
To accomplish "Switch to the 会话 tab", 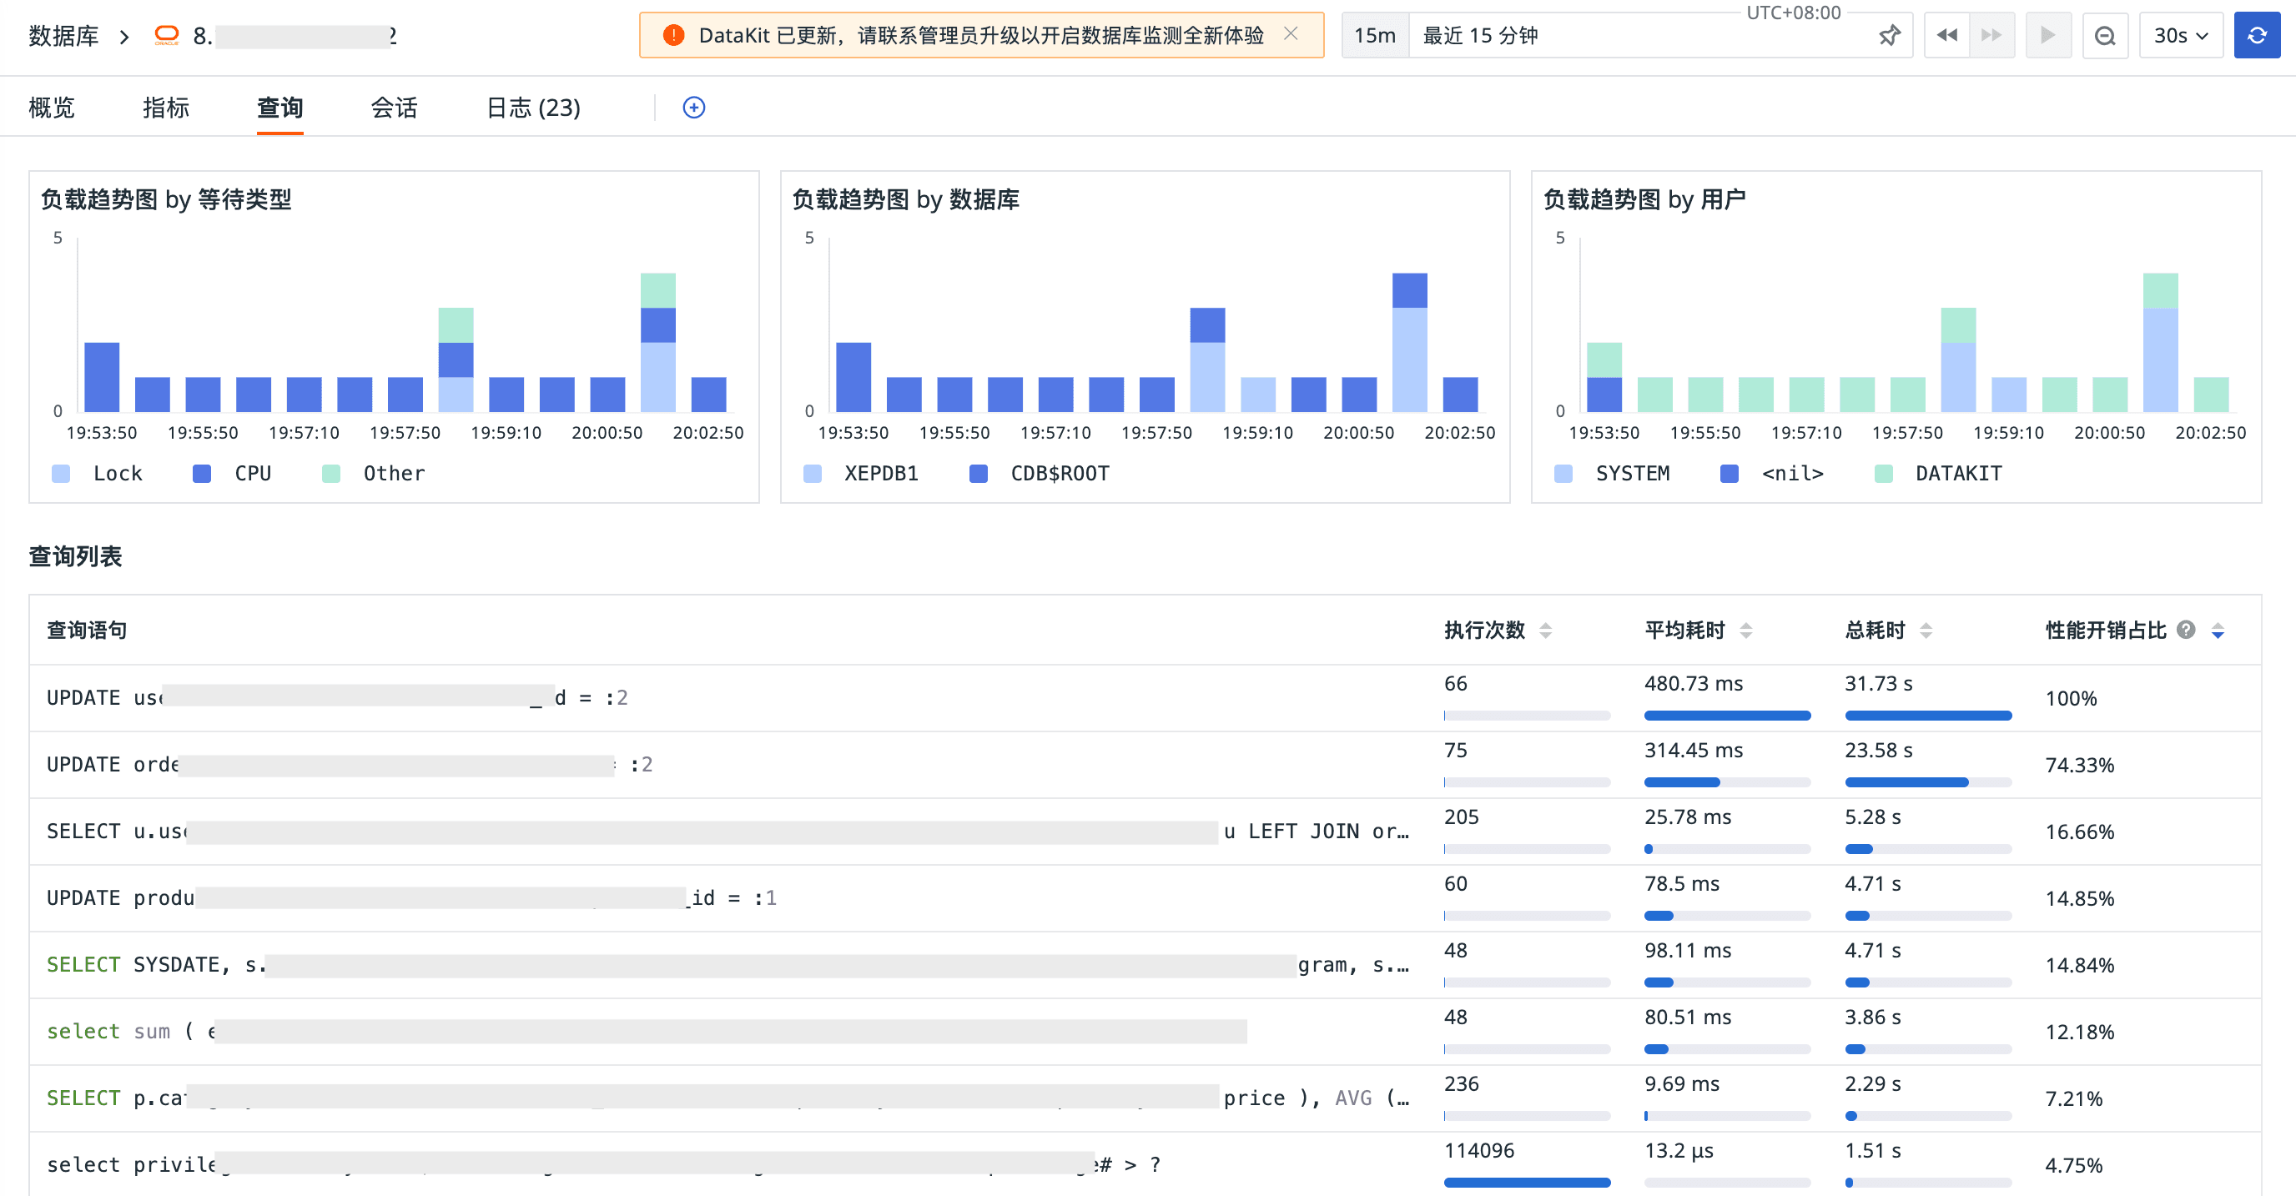I will point(394,108).
